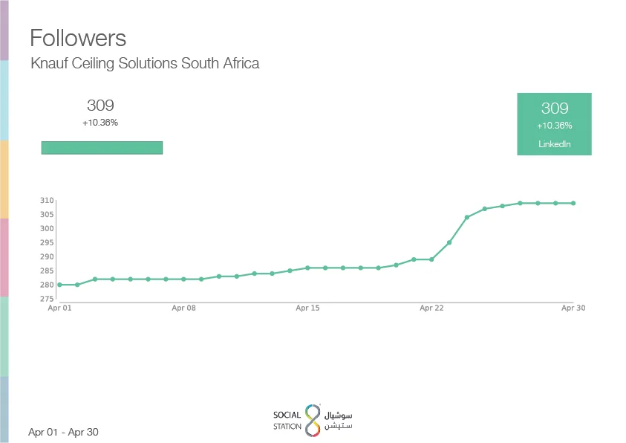Image resolution: width=626 pixels, height=443 pixels.
Task: Click the Apr 08 axis label
Action: click(x=183, y=307)
